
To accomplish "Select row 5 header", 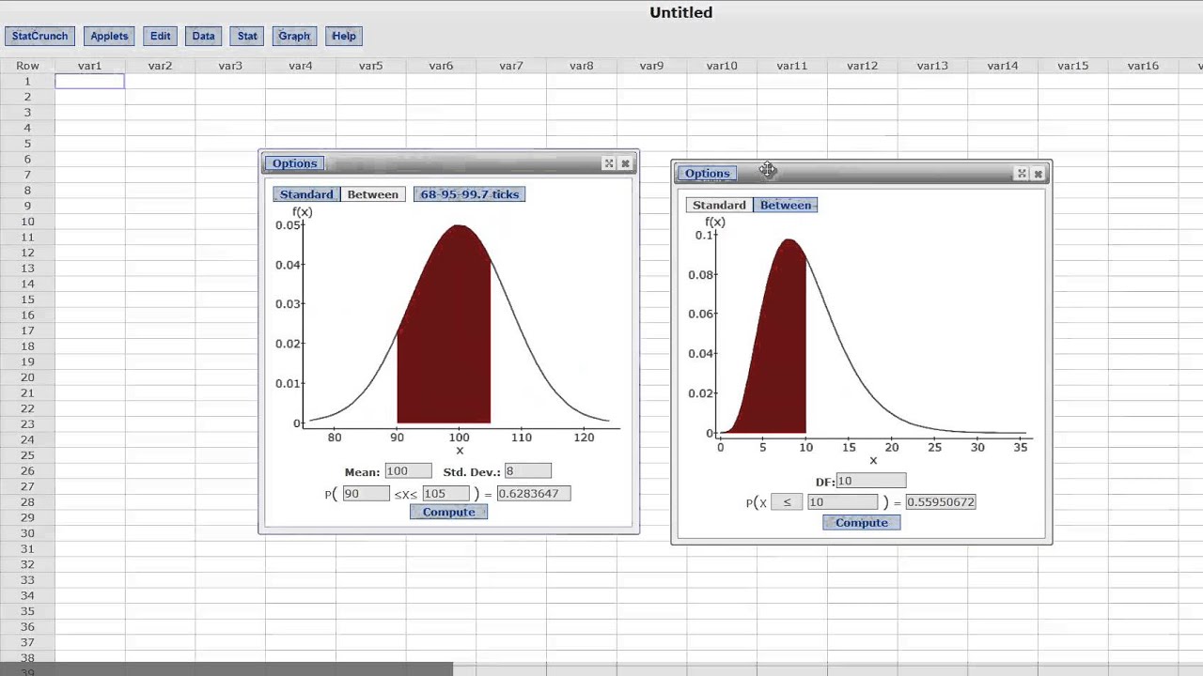I will (x=27, y=144).
